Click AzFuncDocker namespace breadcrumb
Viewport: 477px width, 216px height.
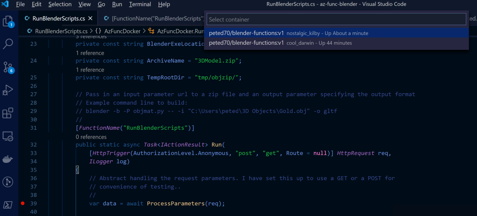122,31
